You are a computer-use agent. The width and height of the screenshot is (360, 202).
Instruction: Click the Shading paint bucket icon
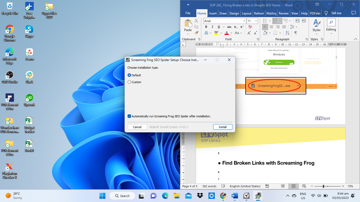coord(265,33)
